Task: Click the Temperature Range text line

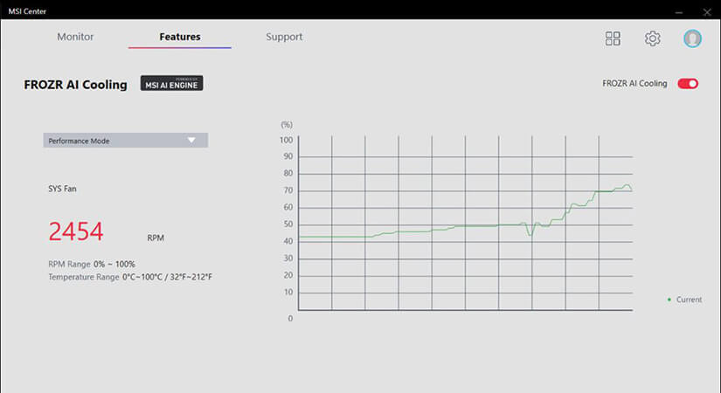Action: (130, 277)
